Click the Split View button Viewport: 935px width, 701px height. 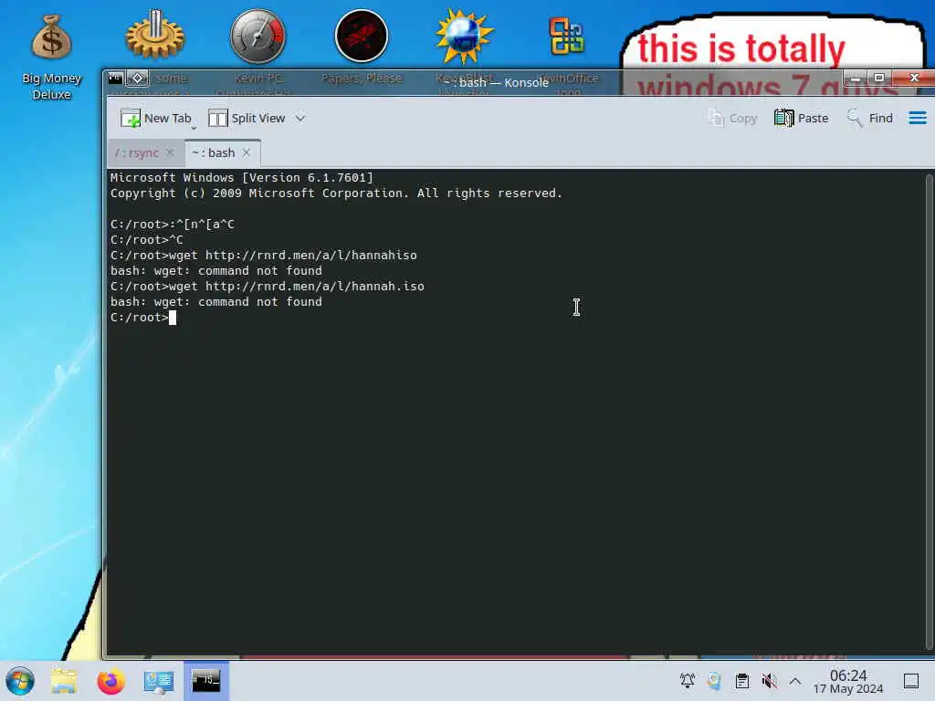coord(247,118)
